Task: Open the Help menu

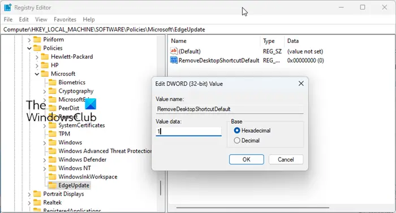Action: [x=89, y=19]
